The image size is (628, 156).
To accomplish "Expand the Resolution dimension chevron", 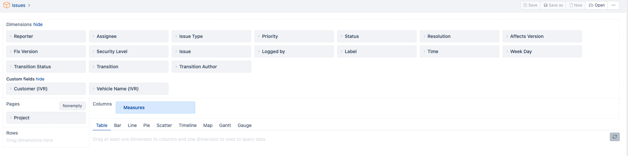I will point(424,36).
